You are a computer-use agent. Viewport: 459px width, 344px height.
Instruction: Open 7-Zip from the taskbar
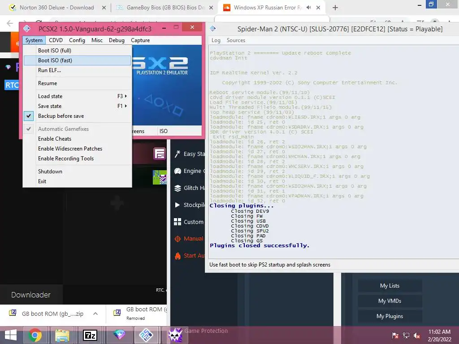(x=90, y=335)
